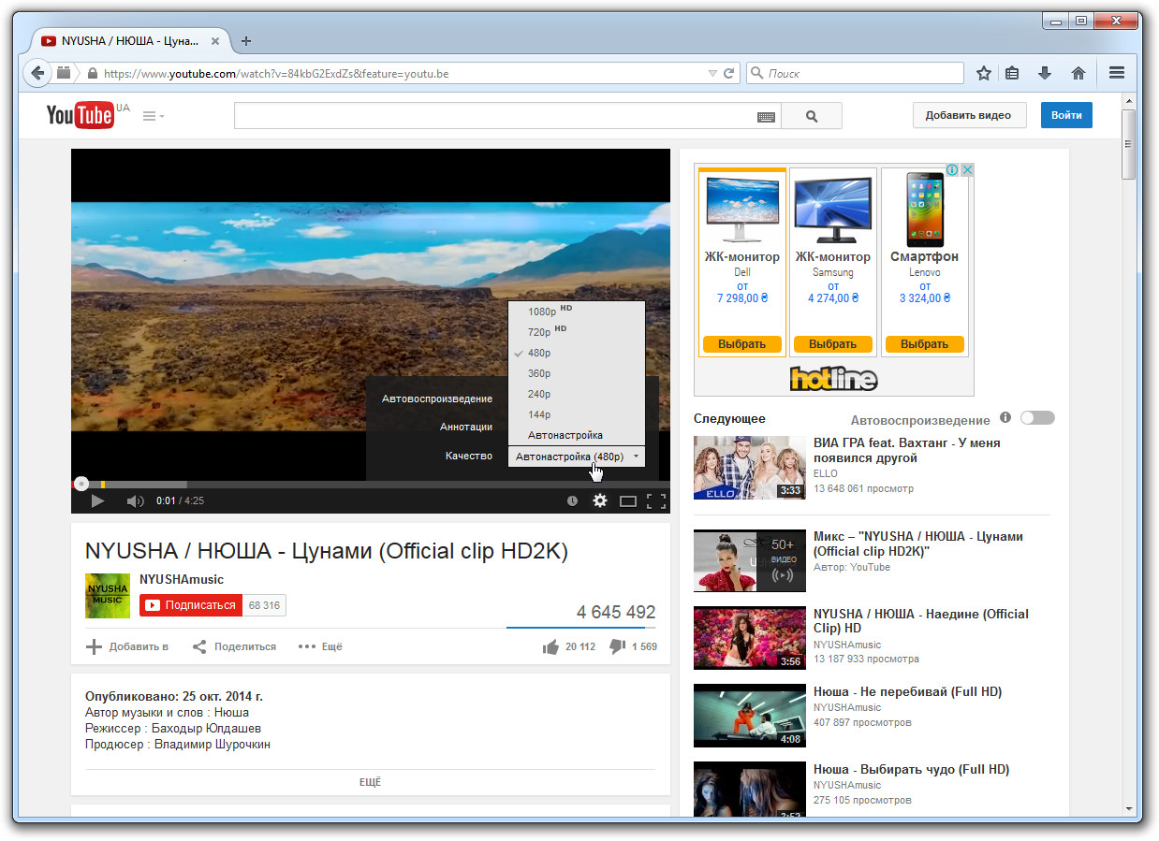The width and height of the screenshot is (1159, 841).
Task: Close the NYUSHA tab
Action: 216,41
